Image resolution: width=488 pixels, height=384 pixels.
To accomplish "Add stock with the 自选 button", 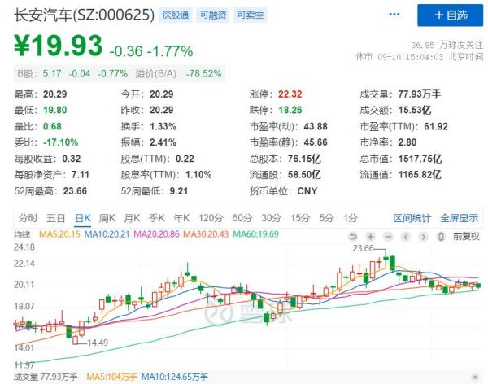I will (x=450, y=15).
